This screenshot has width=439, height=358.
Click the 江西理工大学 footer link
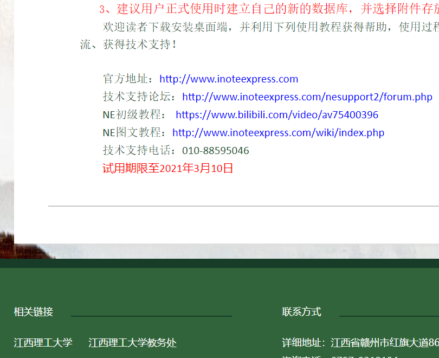(x=43, y=343)
